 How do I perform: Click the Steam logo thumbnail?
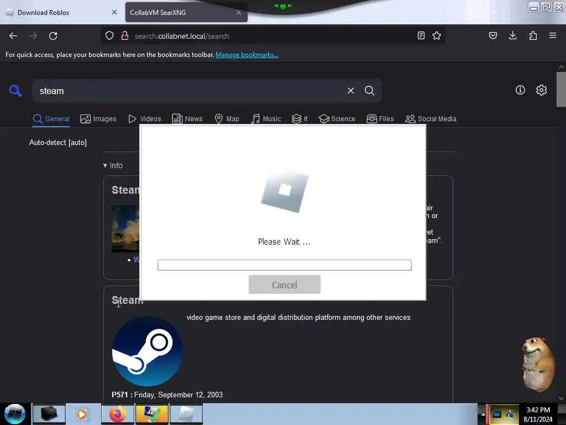(x=147, y=351)
